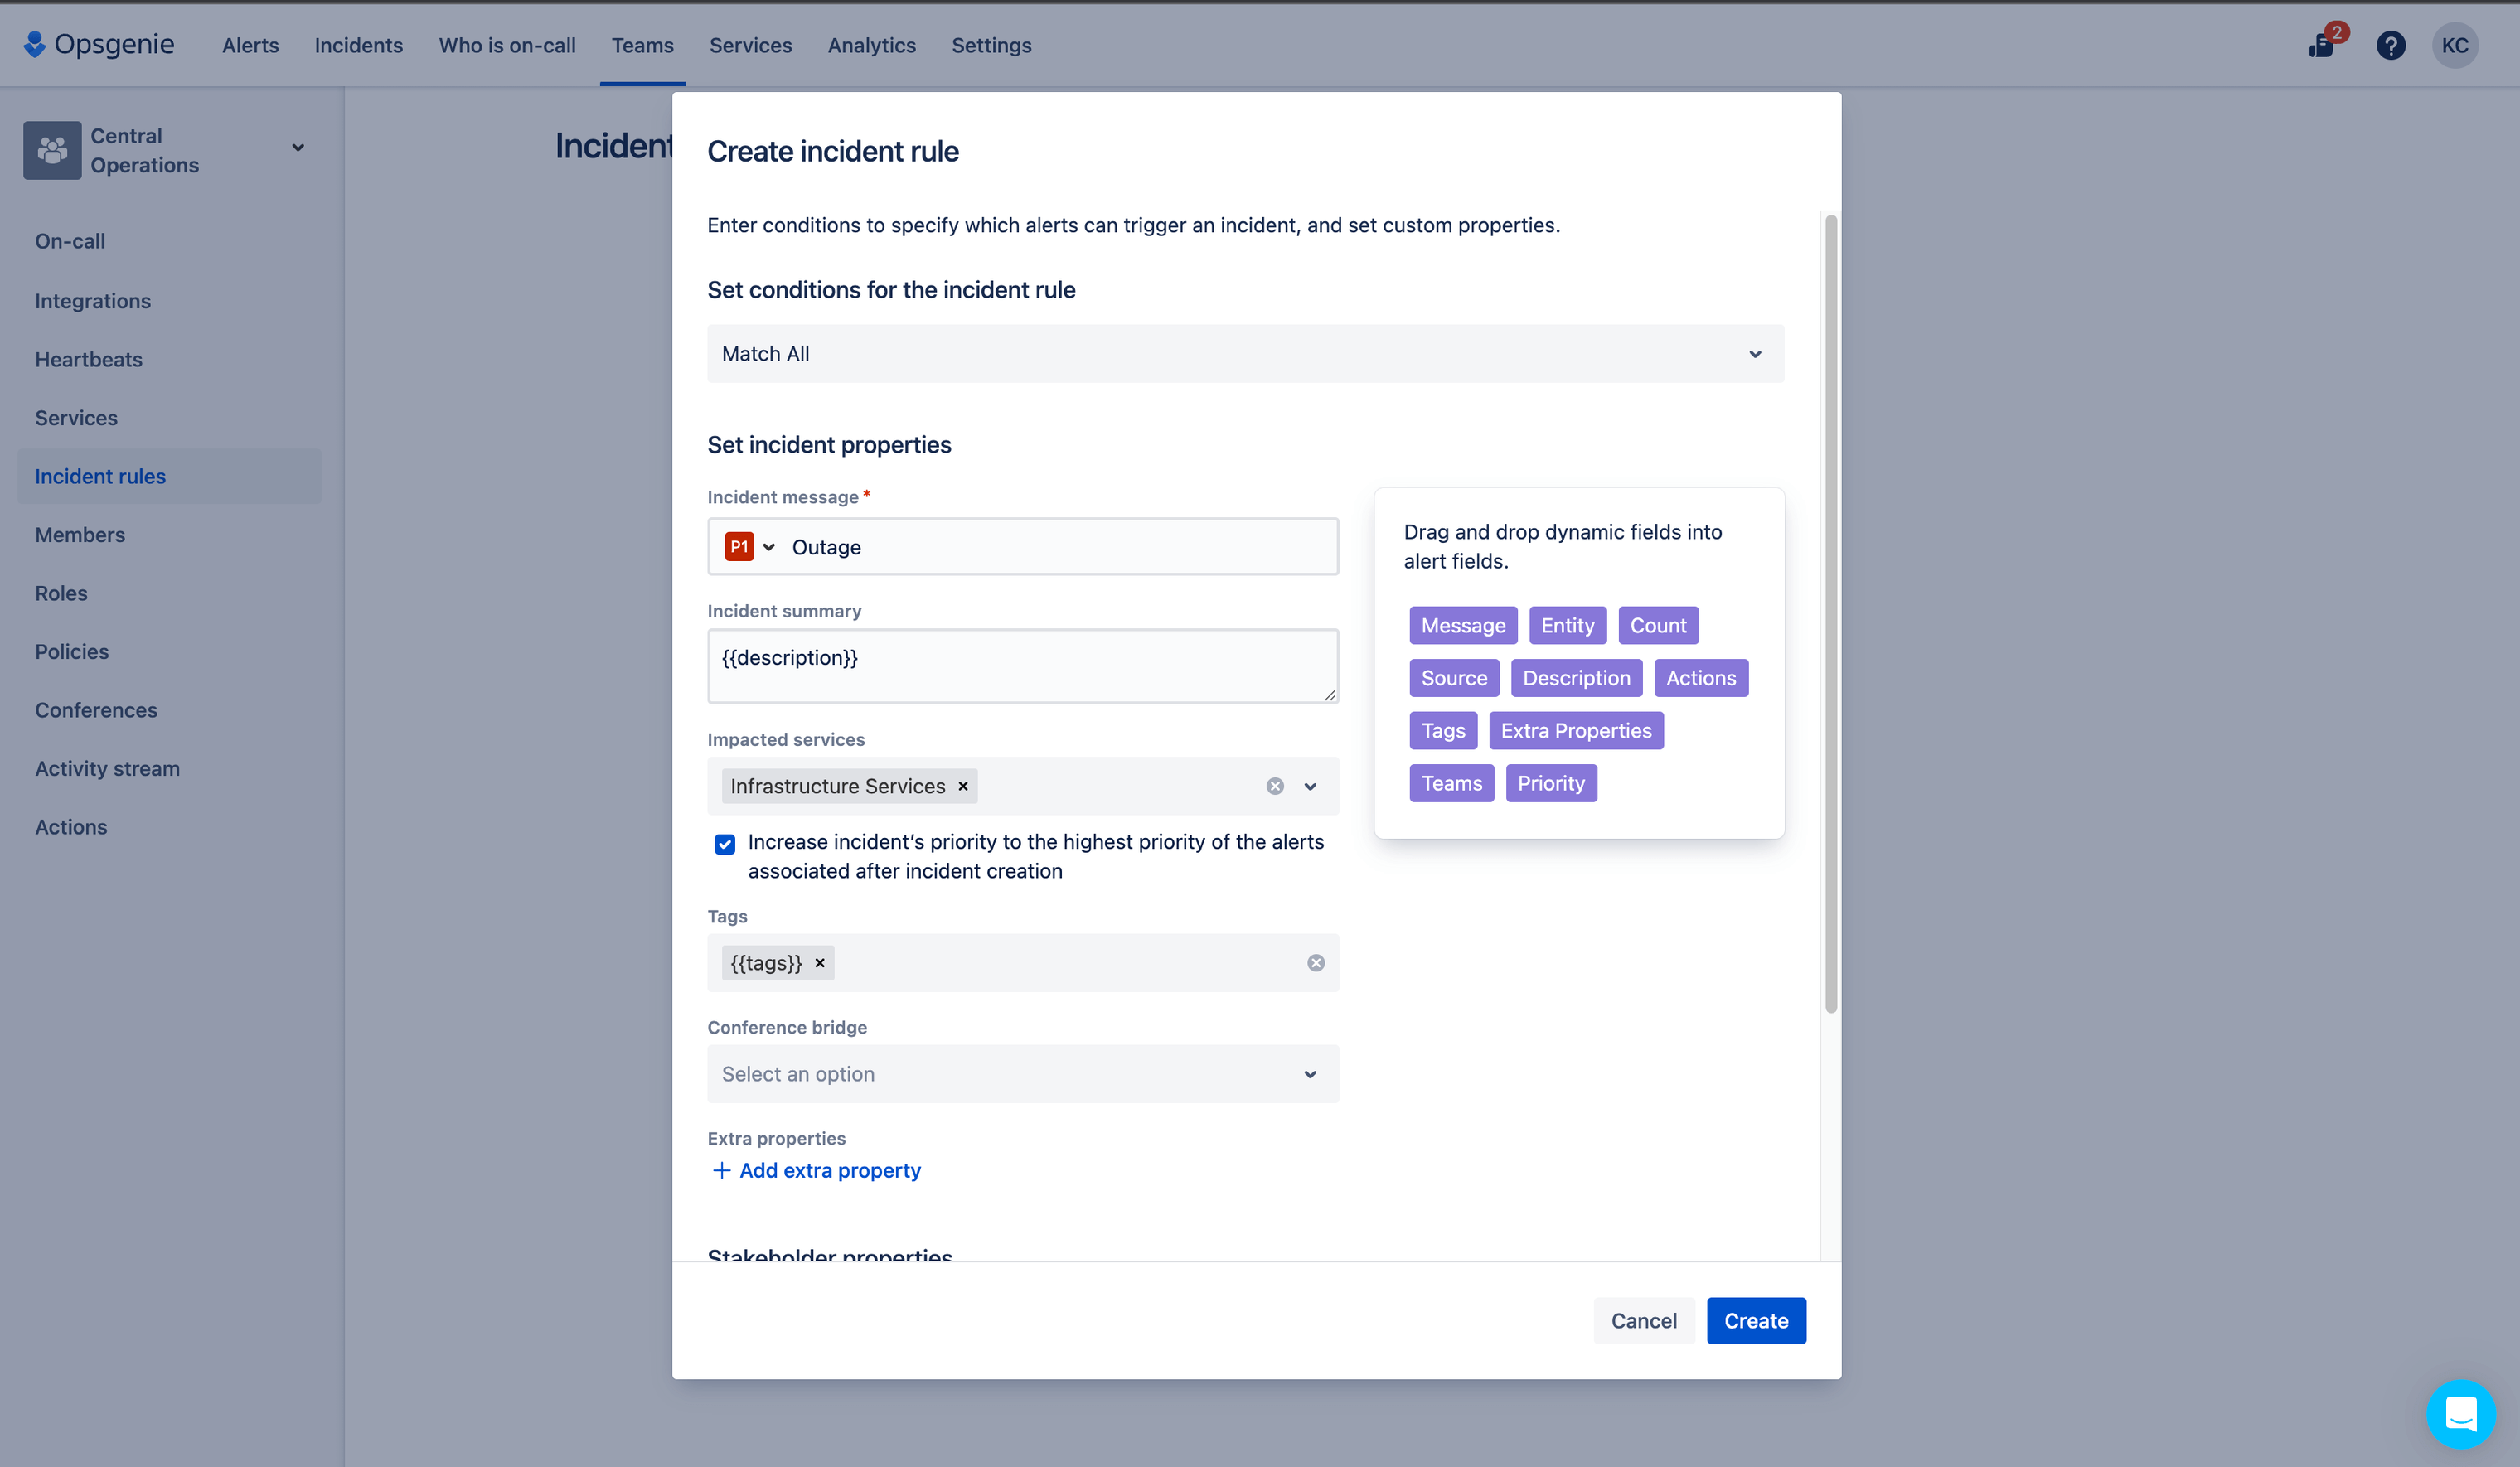Expand the Impacted services selector
This screenshot has height=1467, width=2520.
click(1310, 786)
